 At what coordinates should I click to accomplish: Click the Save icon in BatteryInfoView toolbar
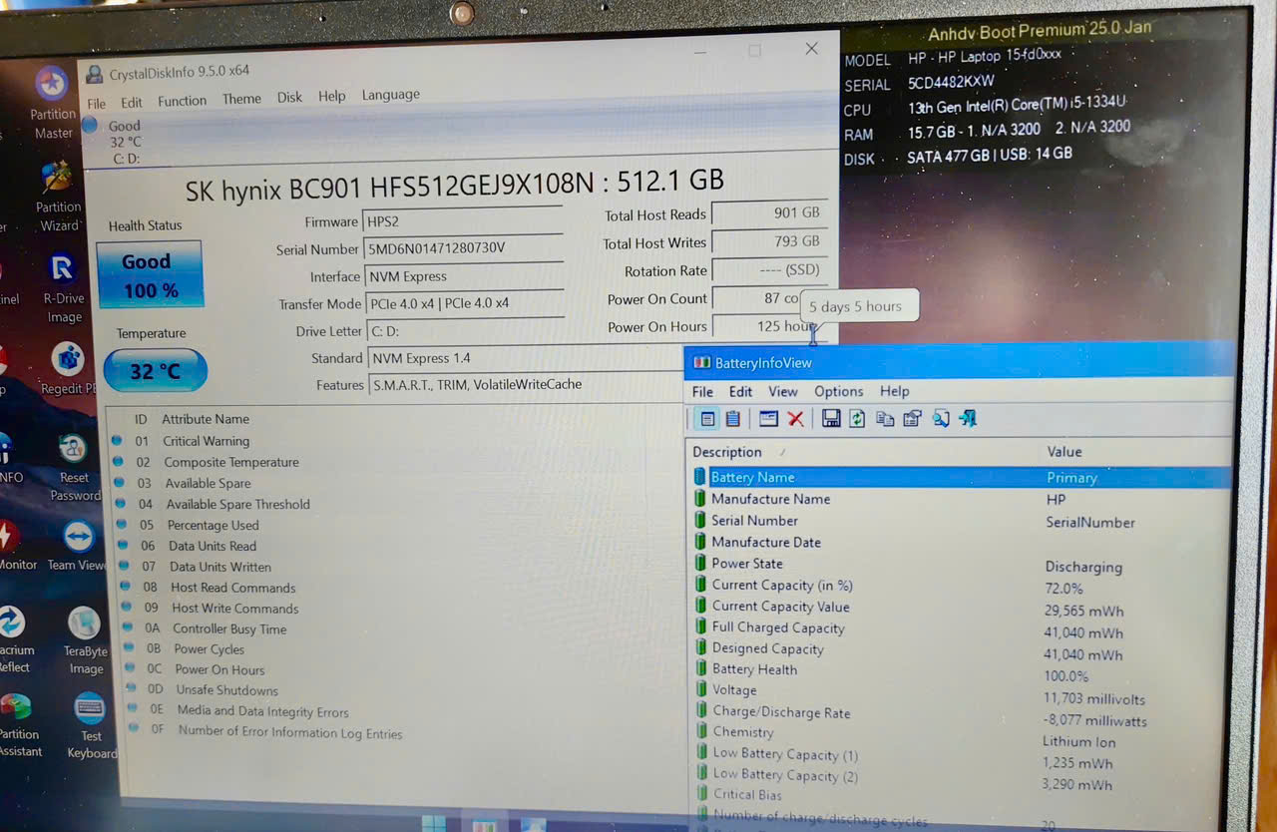pos(831,419)
